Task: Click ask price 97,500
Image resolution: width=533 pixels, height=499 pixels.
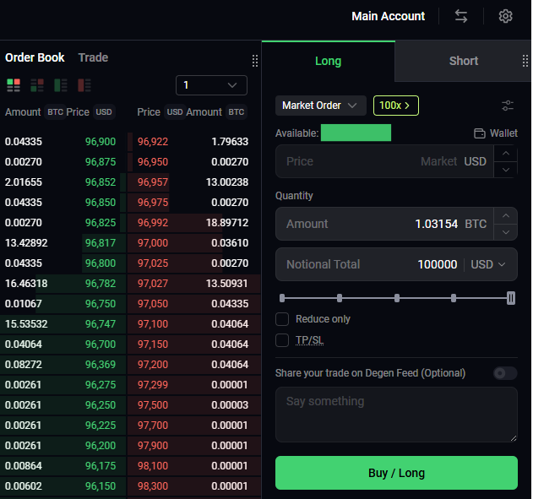Action: tap(153, 405)
